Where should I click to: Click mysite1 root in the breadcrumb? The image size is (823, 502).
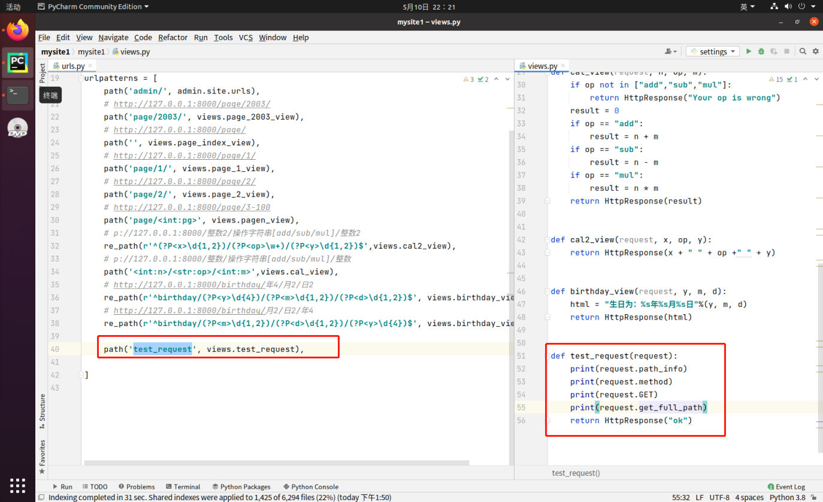pos(55,52)
